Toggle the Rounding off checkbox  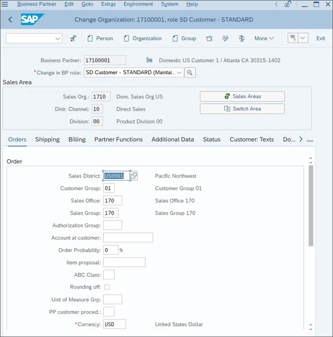pyautogui.click(x=107, y=287)
